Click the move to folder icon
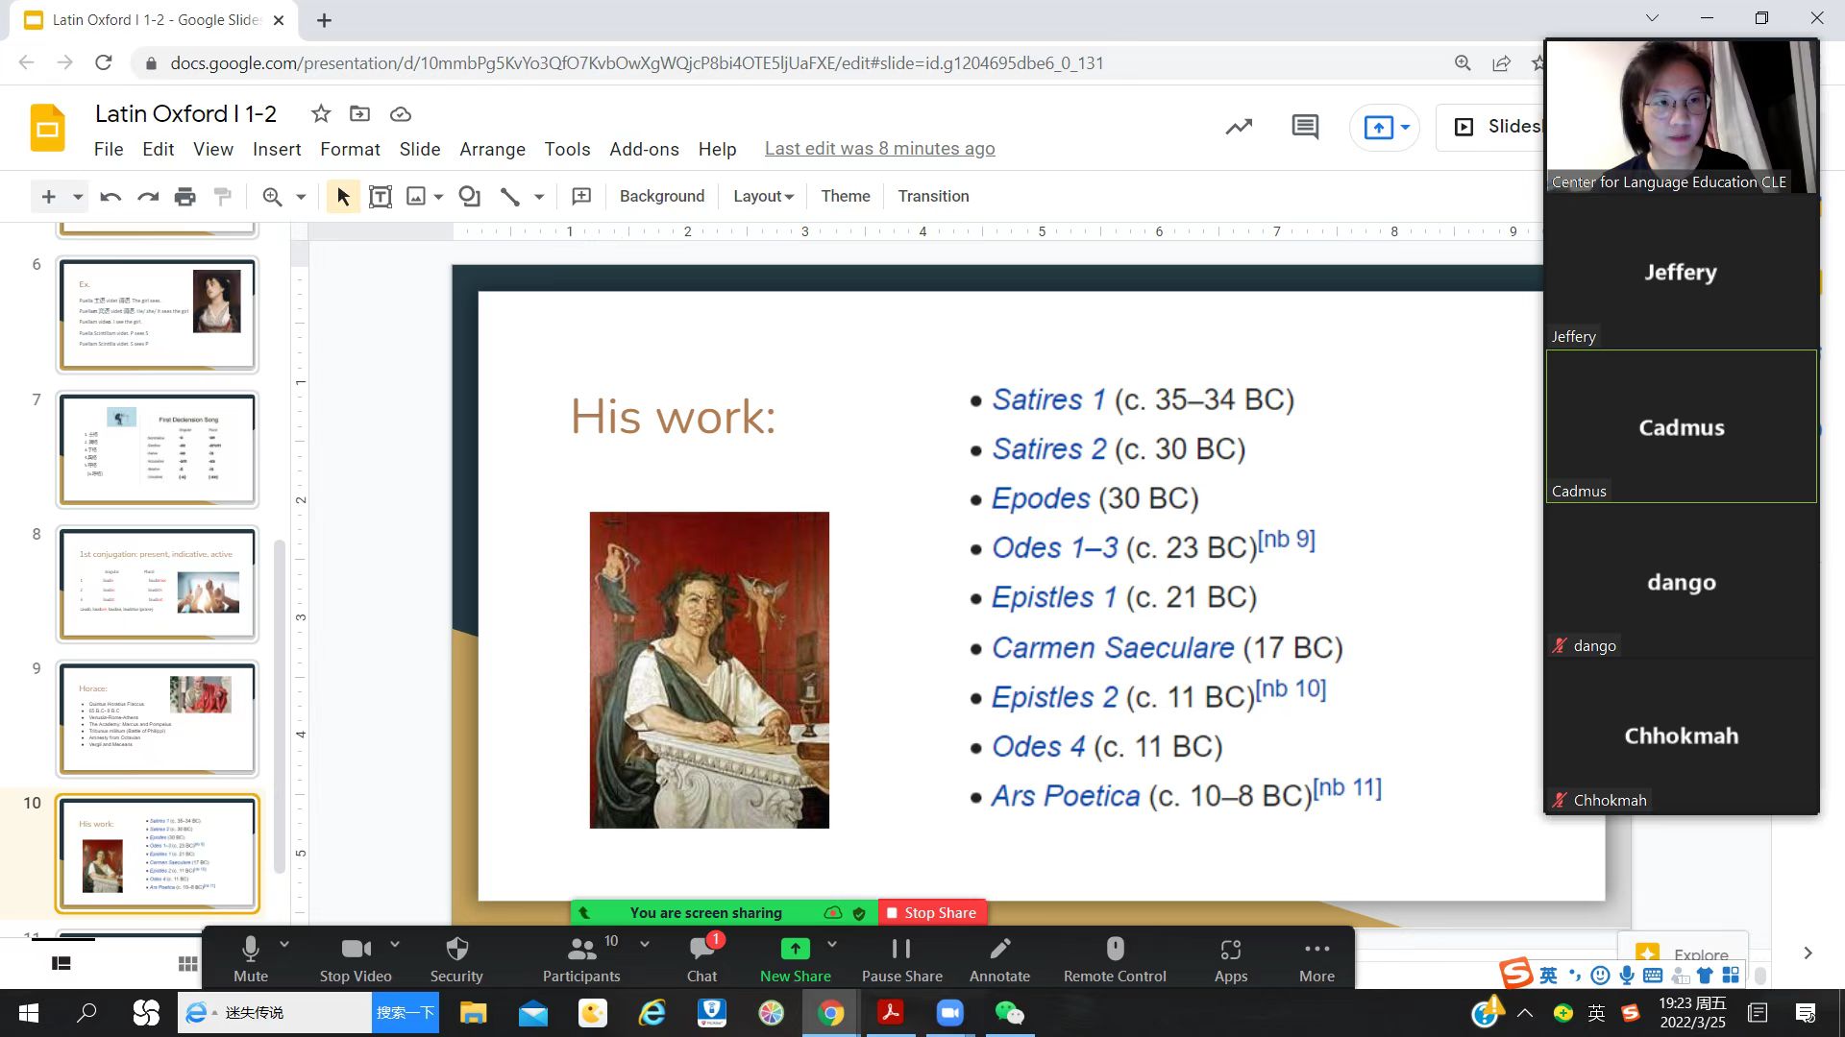 359,114
